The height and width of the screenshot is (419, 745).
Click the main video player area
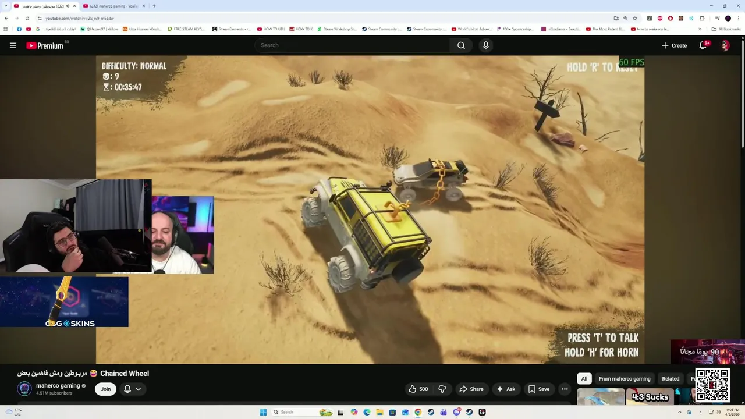(370, 210)
